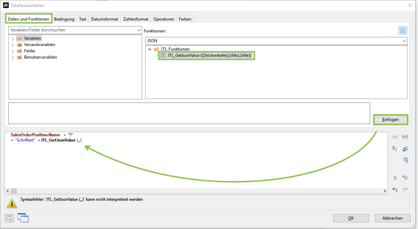The height and width of the screenshot is (229, 418).
Task: Toggle the function list view icon
Action: pyautogui.click(x=402, y=31)
